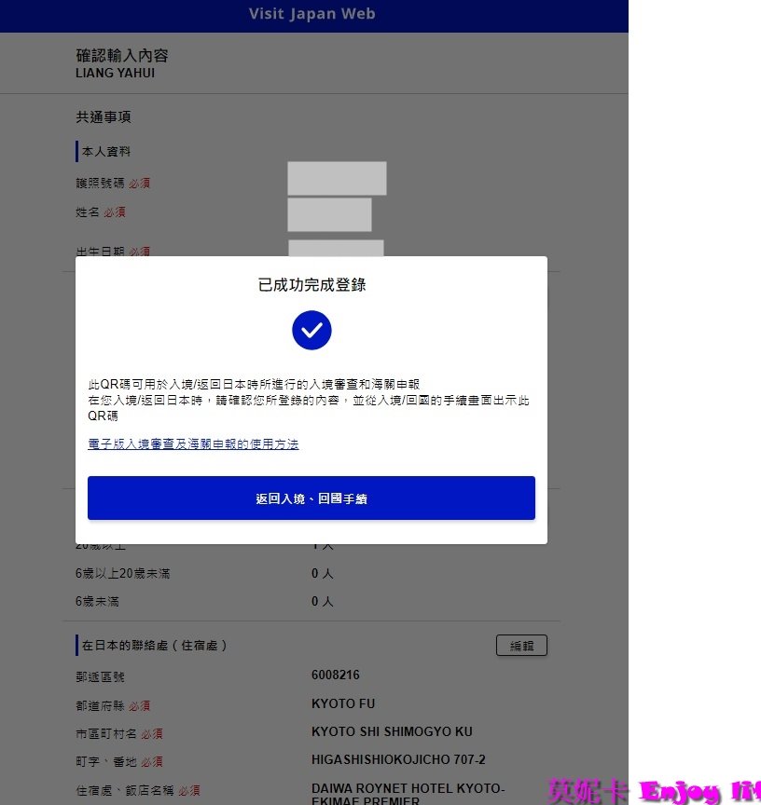Click the Visit Japan Web header title

pyautogui.click(x=312, y=14)
